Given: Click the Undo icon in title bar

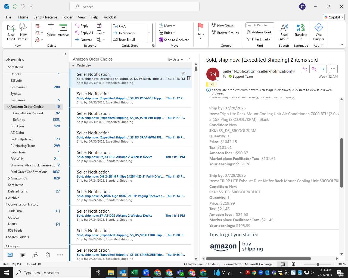Looking at the screenshot, I should 23,6.
